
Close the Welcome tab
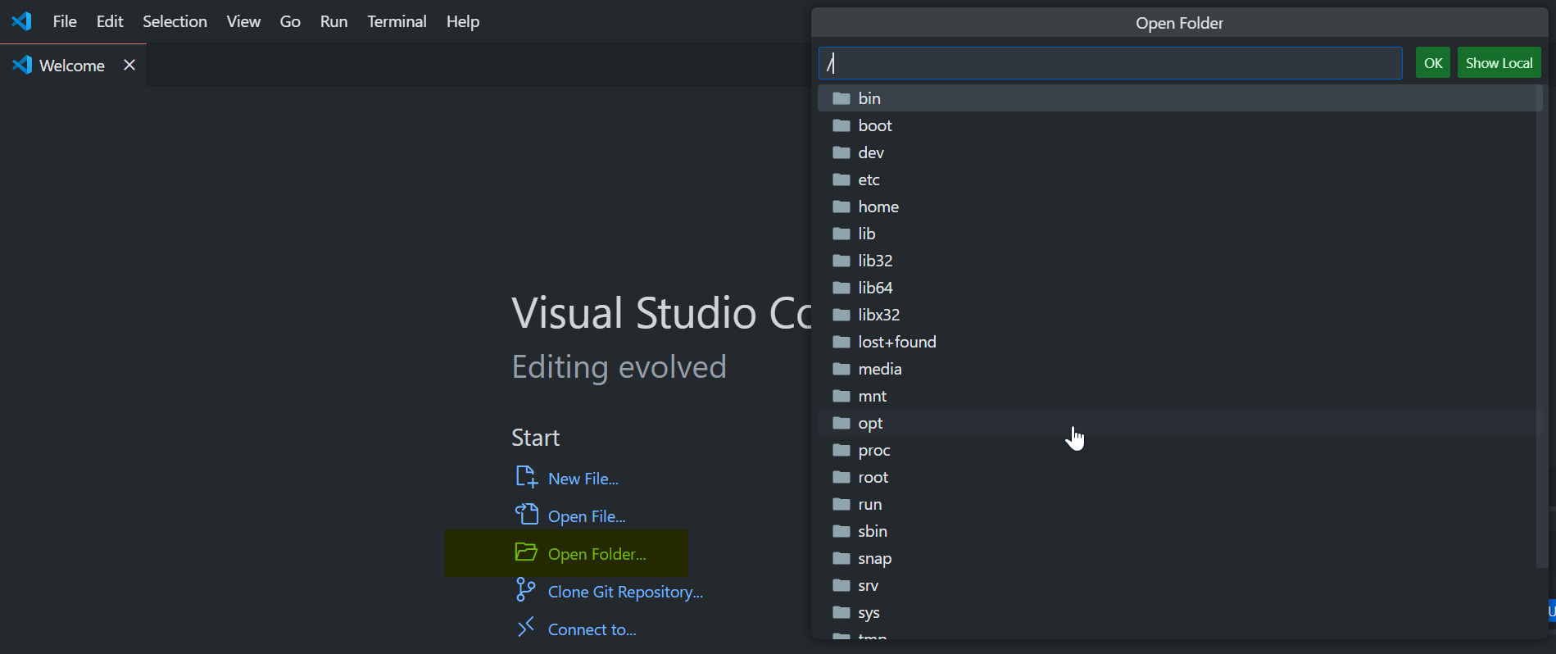129,66
